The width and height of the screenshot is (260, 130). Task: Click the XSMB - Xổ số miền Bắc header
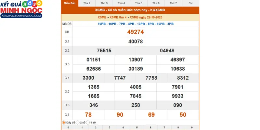coord(130,10)
